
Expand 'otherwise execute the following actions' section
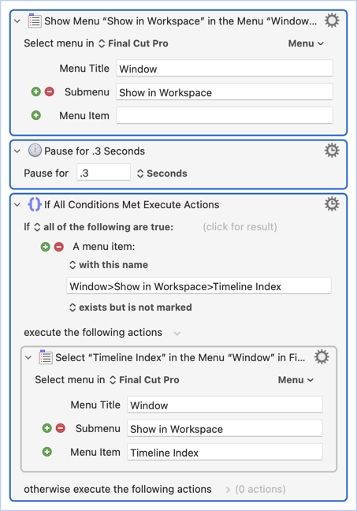click(228, 490)
